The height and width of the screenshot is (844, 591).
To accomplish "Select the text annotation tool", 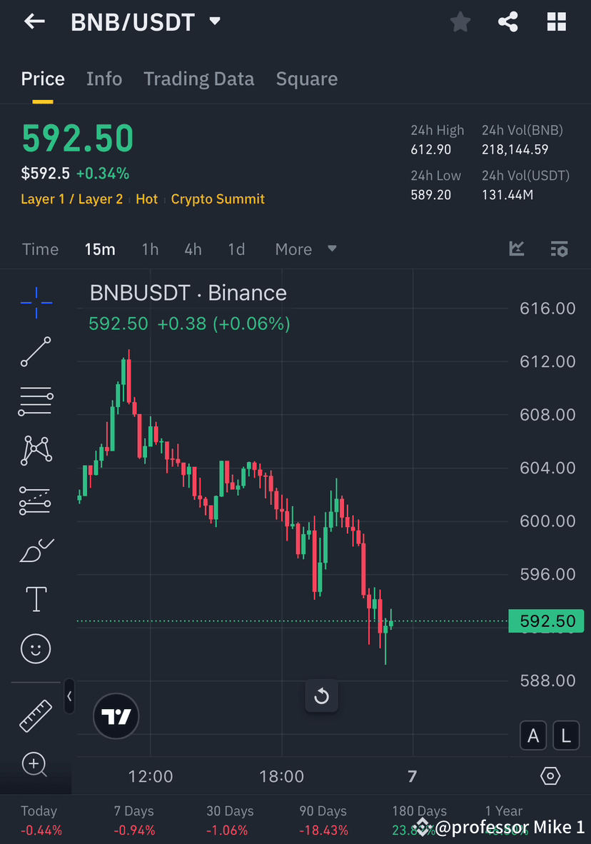I will click(x=36, y=599).
